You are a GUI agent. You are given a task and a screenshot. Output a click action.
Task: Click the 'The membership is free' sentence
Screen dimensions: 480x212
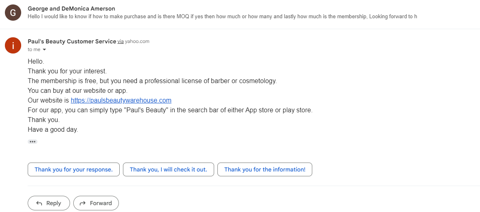pos(152,81)
